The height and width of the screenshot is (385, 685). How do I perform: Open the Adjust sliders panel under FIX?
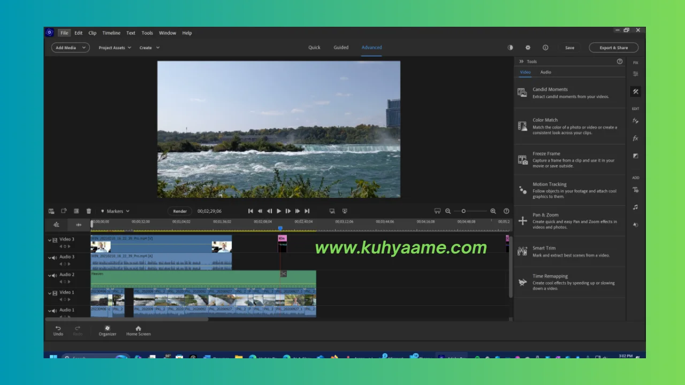click(x=636, y=74)
